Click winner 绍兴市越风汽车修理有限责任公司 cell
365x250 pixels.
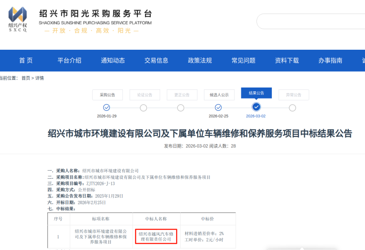pyautogui.click(x=156, y=236)
